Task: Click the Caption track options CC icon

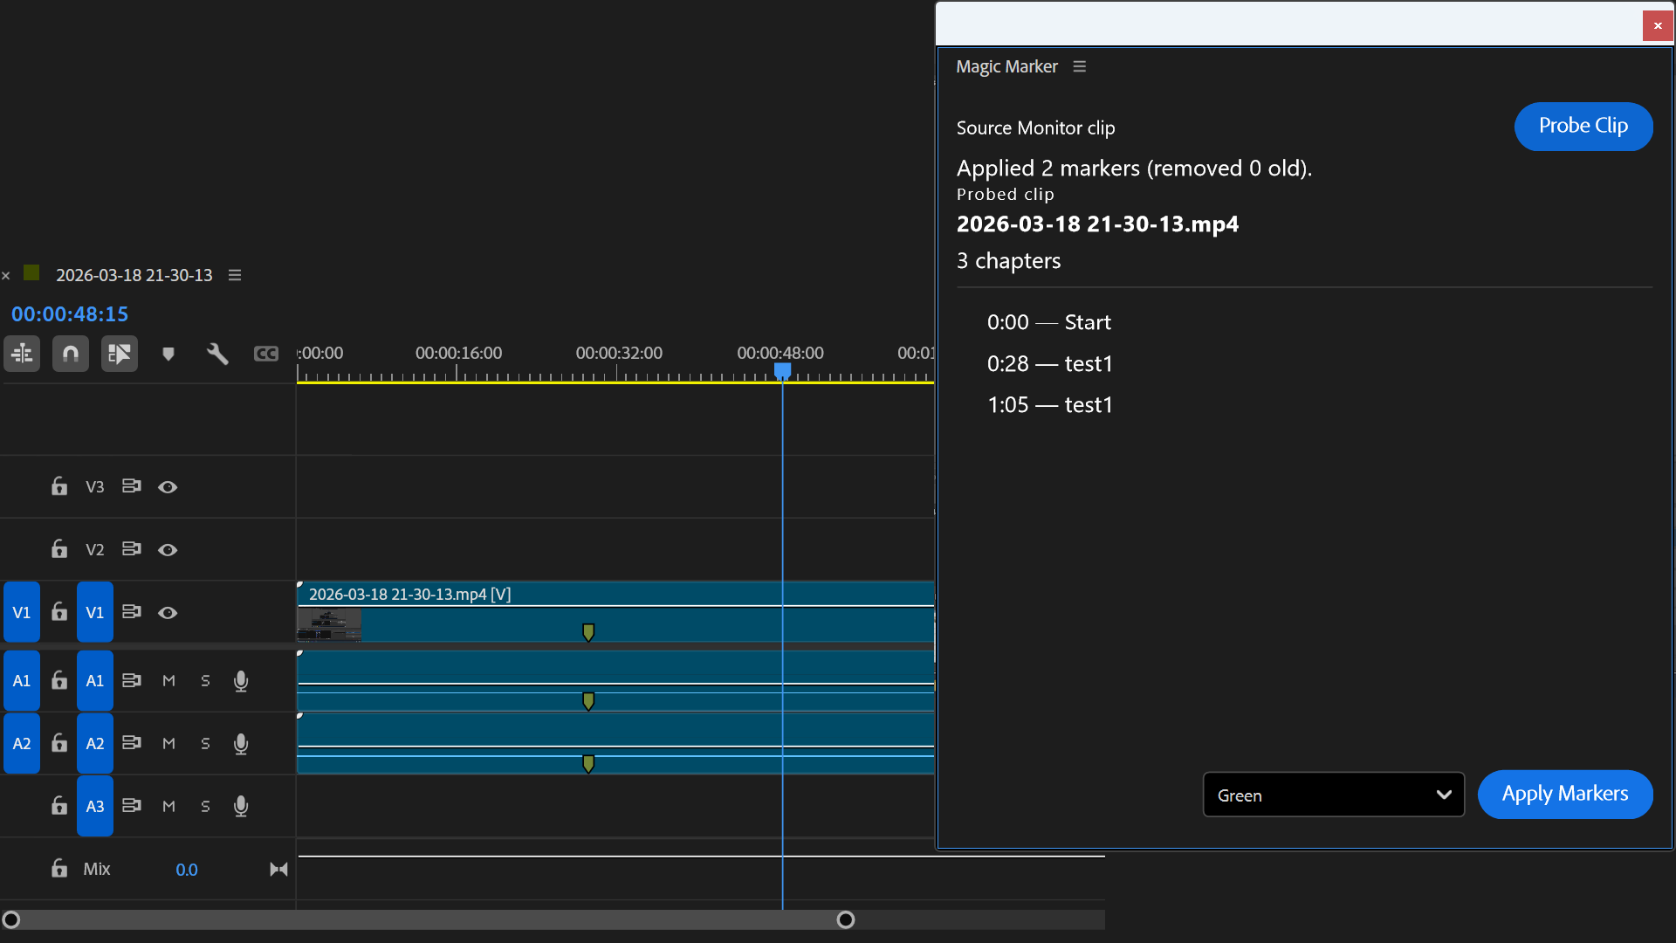Action: pos(265,354)
